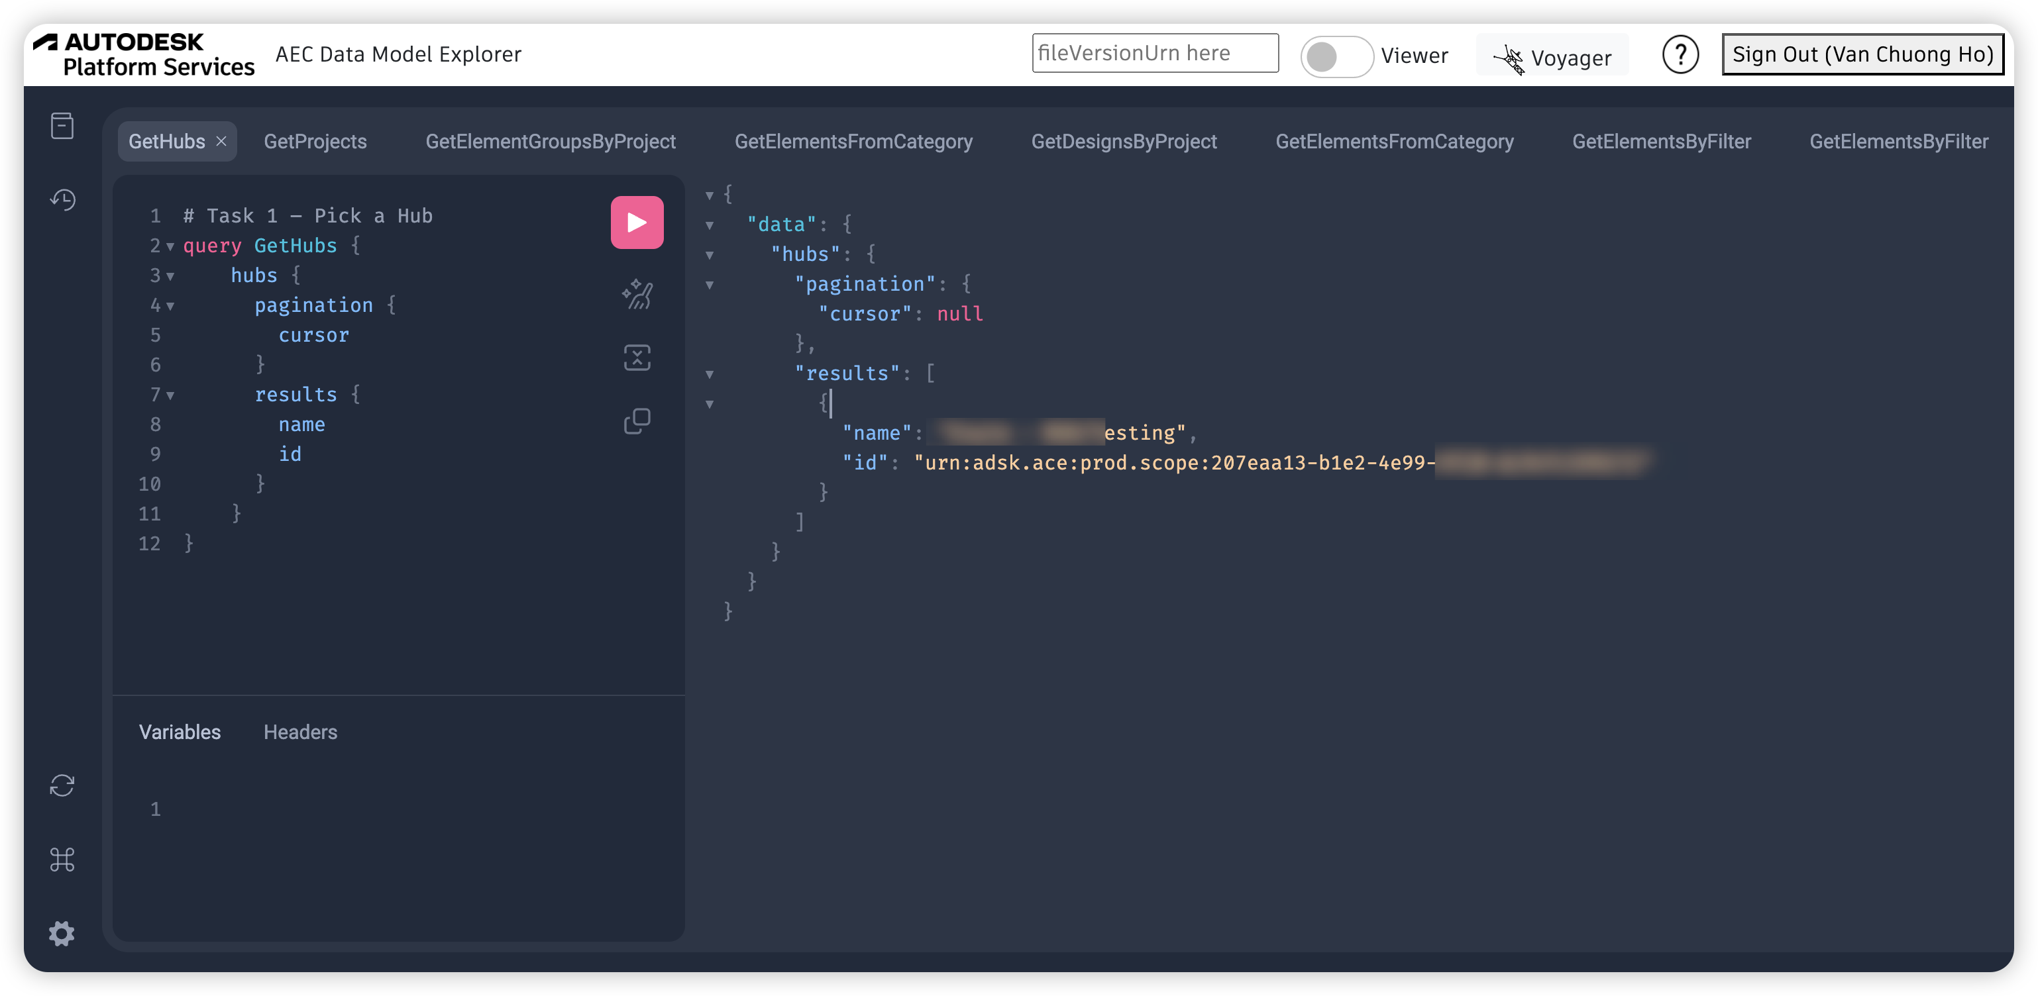Click the prettify query magic wand icon
This screenshot has height=996, width=2038.
tap(637, 295)
